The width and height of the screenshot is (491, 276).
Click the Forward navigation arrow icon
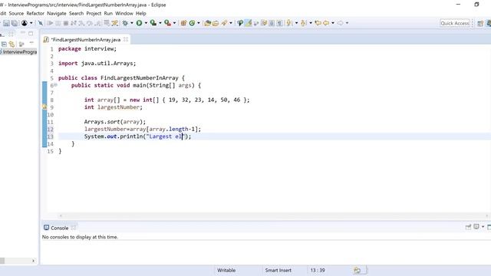341,23
